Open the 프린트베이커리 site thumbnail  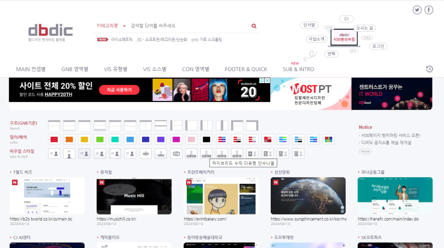(x=221, y=196)
